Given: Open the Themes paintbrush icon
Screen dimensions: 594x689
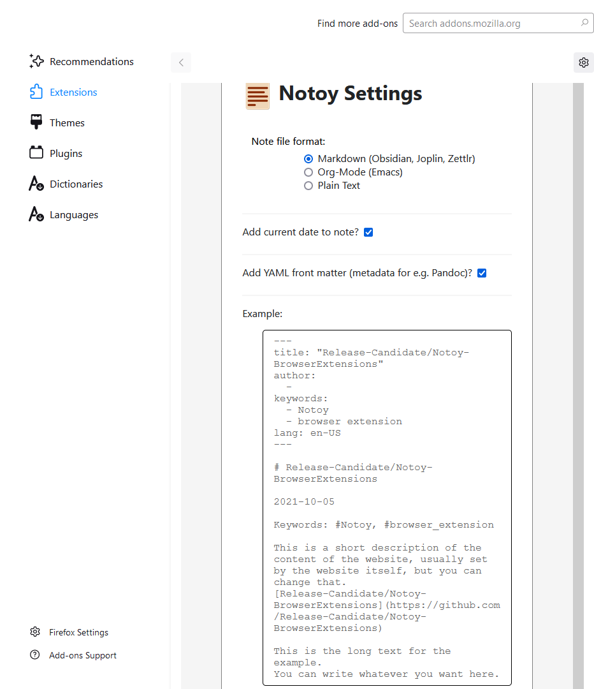Looking at the screenshot, I should tap(36, 122).
